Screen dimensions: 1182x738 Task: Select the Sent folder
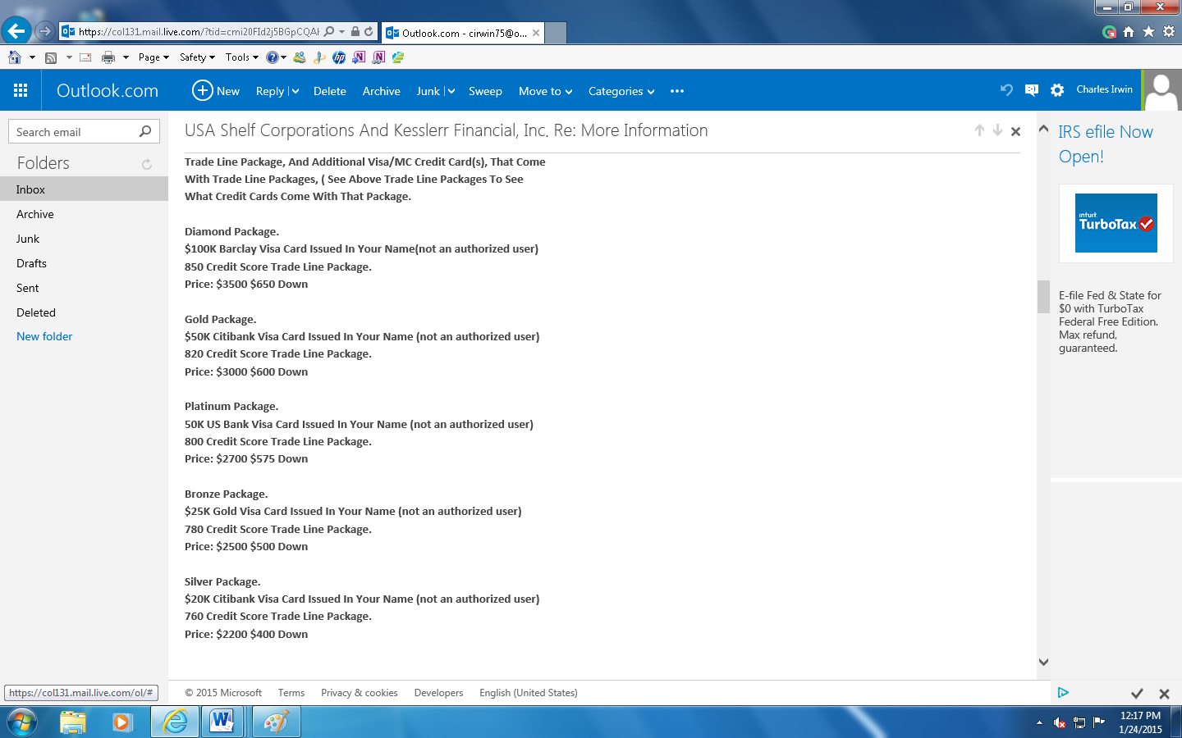84,288
